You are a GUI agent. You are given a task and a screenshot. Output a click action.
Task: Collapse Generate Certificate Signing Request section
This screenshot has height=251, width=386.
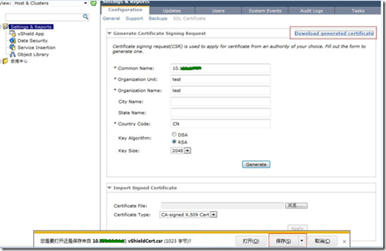(x=109, y=33)
